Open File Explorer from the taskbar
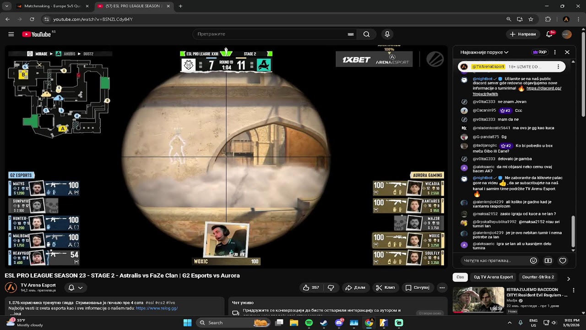586x330 pixels. click(293, 323)
